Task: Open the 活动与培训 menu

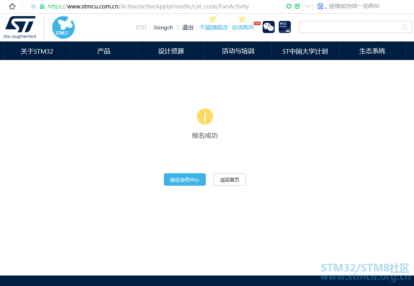Action: point(238,51)
